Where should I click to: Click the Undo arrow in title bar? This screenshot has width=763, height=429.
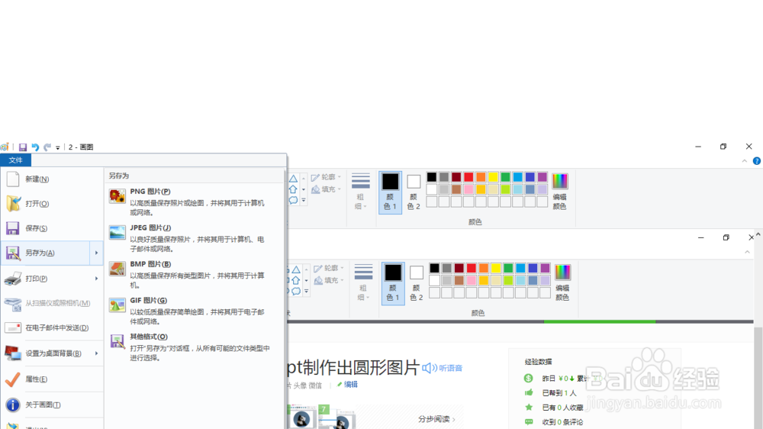(x=35, y=147)
